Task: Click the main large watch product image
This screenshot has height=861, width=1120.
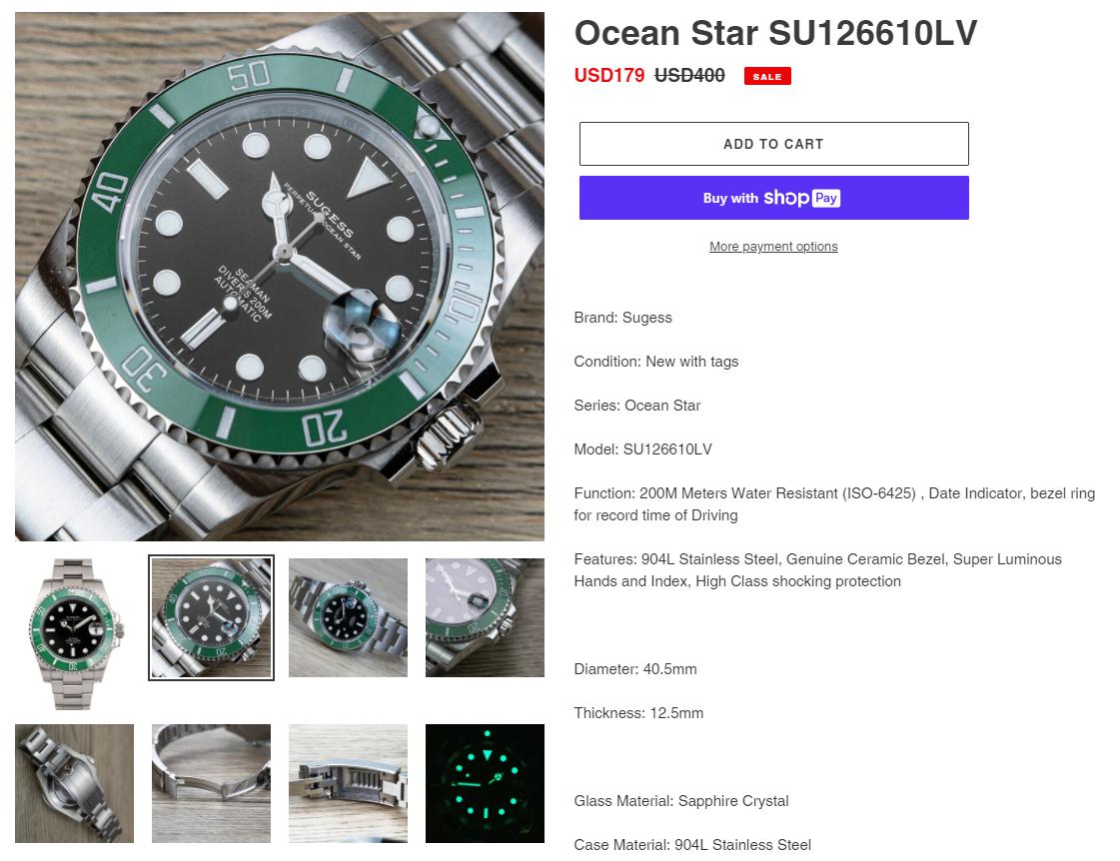Action: (280, 277)
